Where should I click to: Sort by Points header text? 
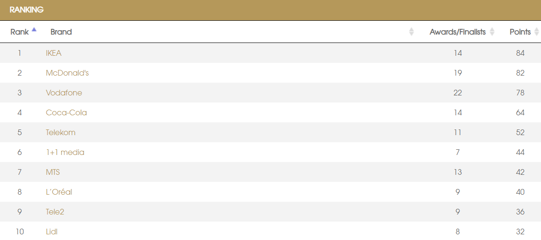tap(520, 32)
